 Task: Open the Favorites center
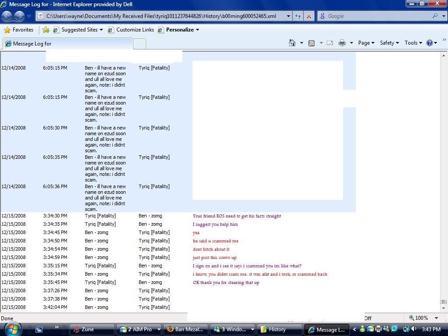click(x=19, y=30)
